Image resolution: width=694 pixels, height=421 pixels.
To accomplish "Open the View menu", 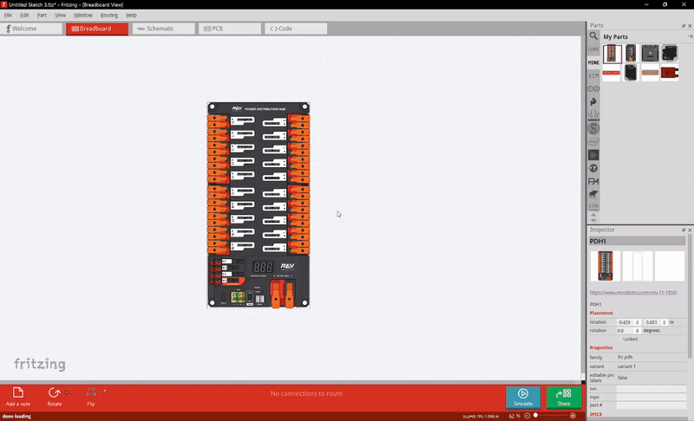I will coord(60,15).
